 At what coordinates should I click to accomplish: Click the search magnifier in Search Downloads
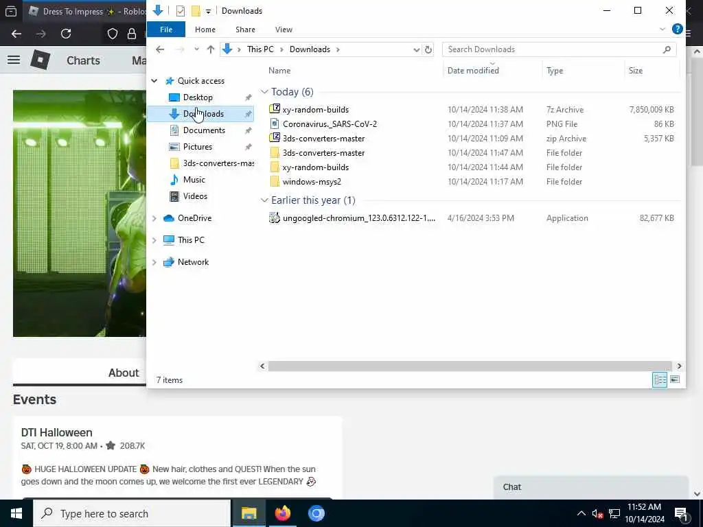click(667, 49)
